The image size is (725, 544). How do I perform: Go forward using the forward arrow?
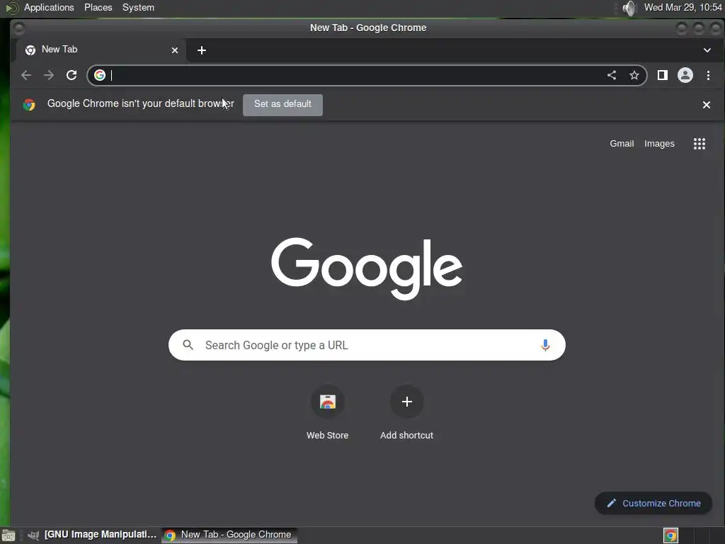coord(49,75)
